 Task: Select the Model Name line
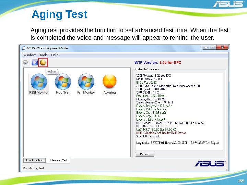[149, 79]
